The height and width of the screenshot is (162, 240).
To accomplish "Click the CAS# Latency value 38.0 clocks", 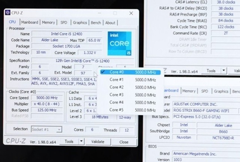I will (x=226, y=2).
